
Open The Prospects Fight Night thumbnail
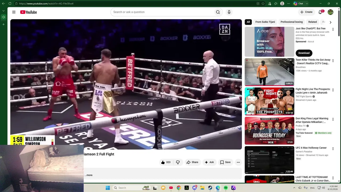(x=269, y=101)
